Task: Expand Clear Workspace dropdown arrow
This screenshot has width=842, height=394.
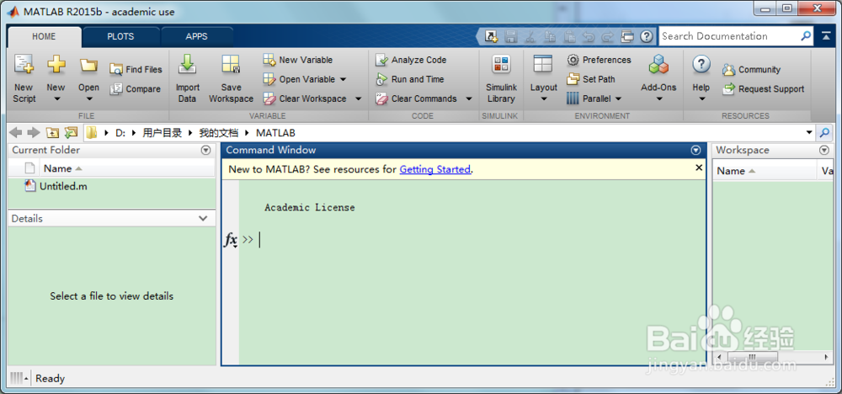Action: point(359,98)
